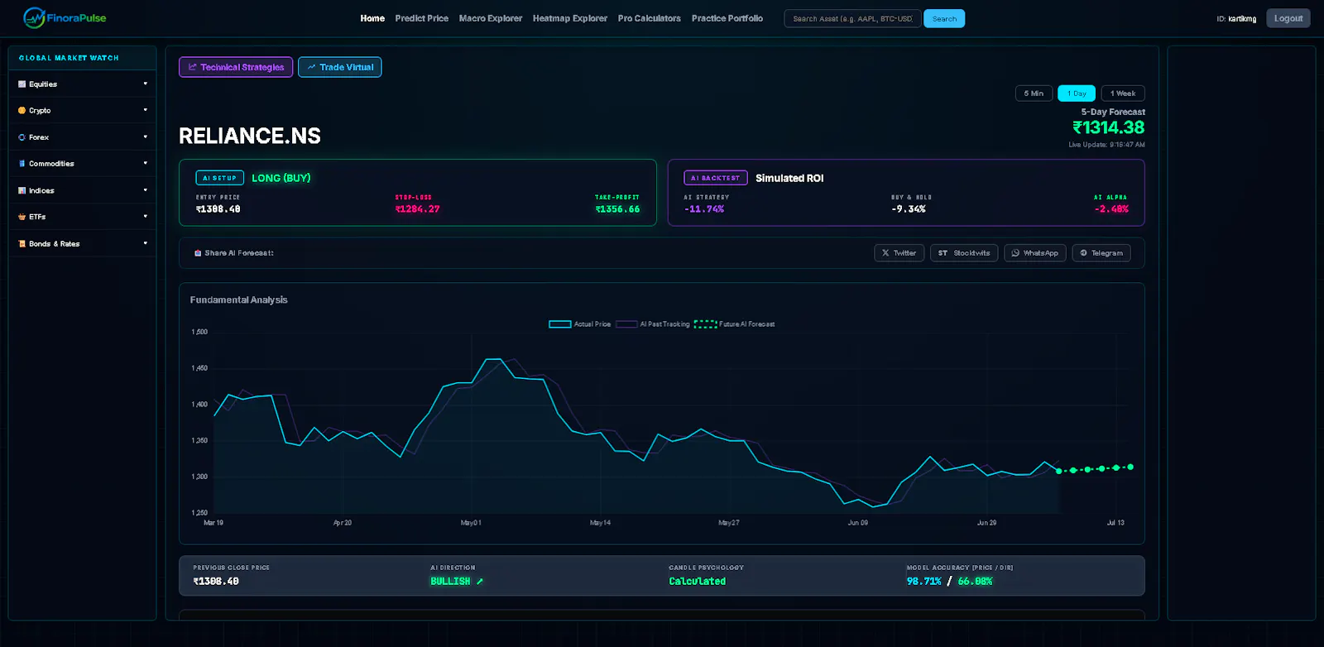
Task: Click the Commodities category icon
Action: click(x=22, y=164)
